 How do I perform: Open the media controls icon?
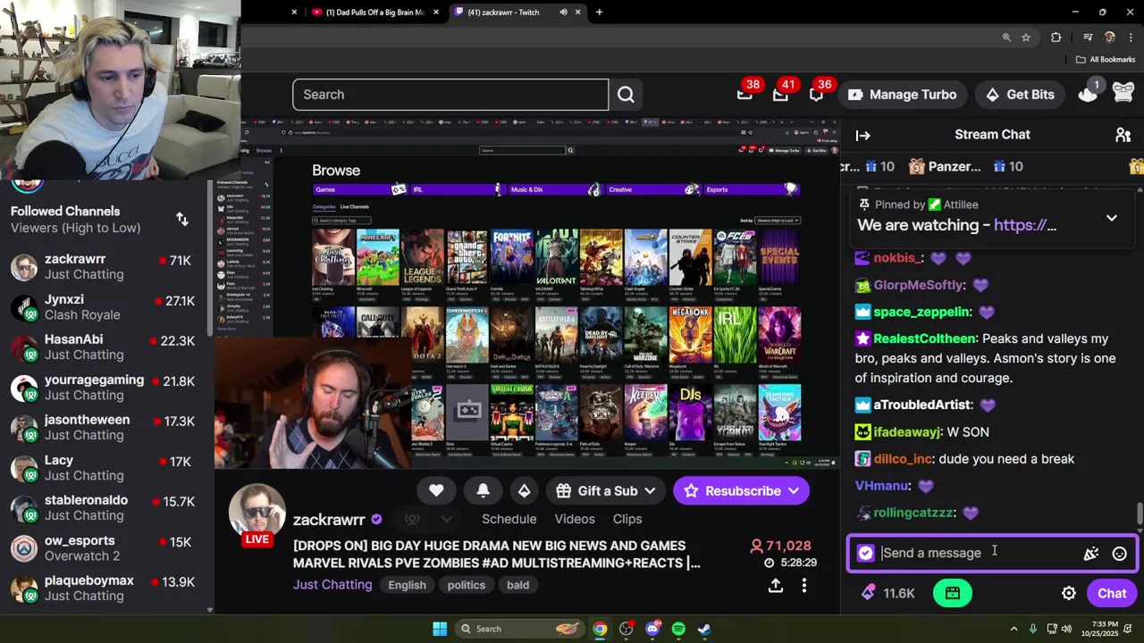(x=1088, y=38)
